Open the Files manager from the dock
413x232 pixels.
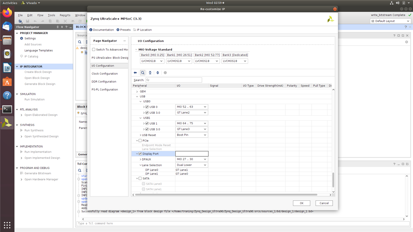pos(7,40)
